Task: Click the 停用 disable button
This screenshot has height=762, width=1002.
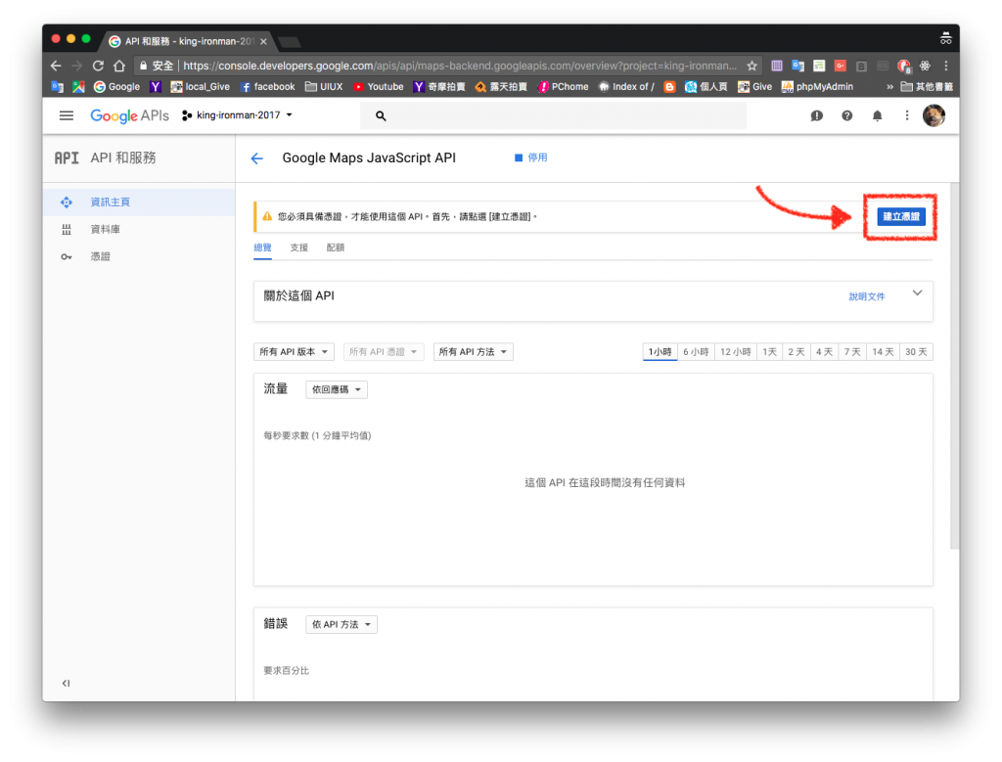Action: (531, 157)
